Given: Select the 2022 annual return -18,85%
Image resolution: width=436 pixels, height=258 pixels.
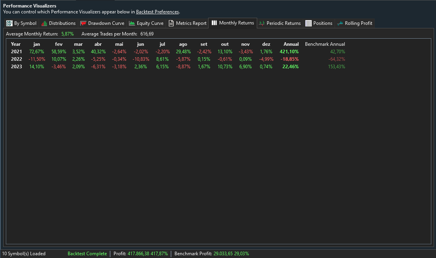Looking at the screenshot, I should tap(289, 59).
